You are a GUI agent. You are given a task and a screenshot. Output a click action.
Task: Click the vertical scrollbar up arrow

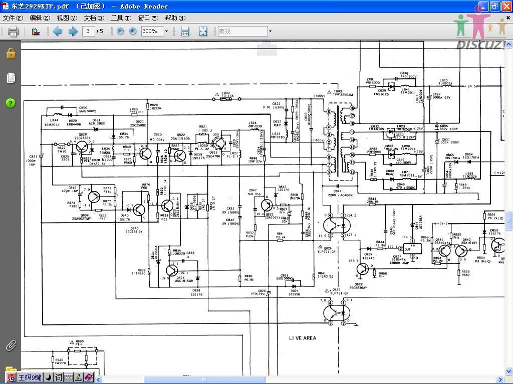point(509,44)
